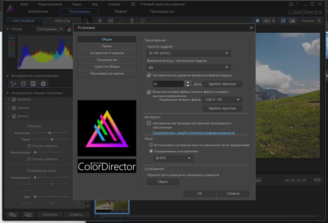Expand the Уровень row chevron
Screen dimensions: 328x223
coord(9,100)
